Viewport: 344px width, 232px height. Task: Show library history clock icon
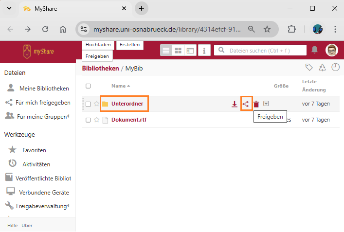pyautogui.click(x=335, y=68)
